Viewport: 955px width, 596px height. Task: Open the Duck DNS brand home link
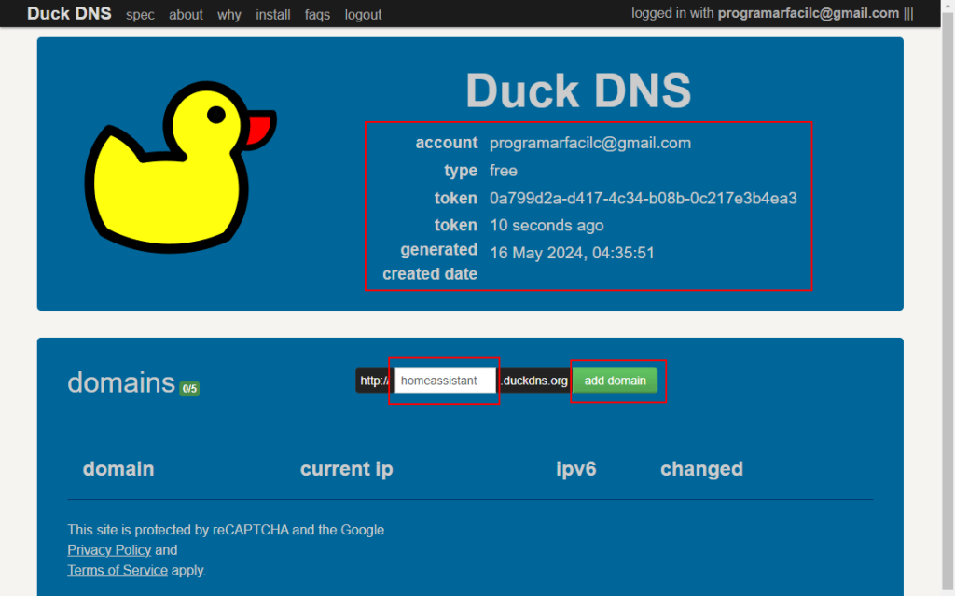coord(69,14)
